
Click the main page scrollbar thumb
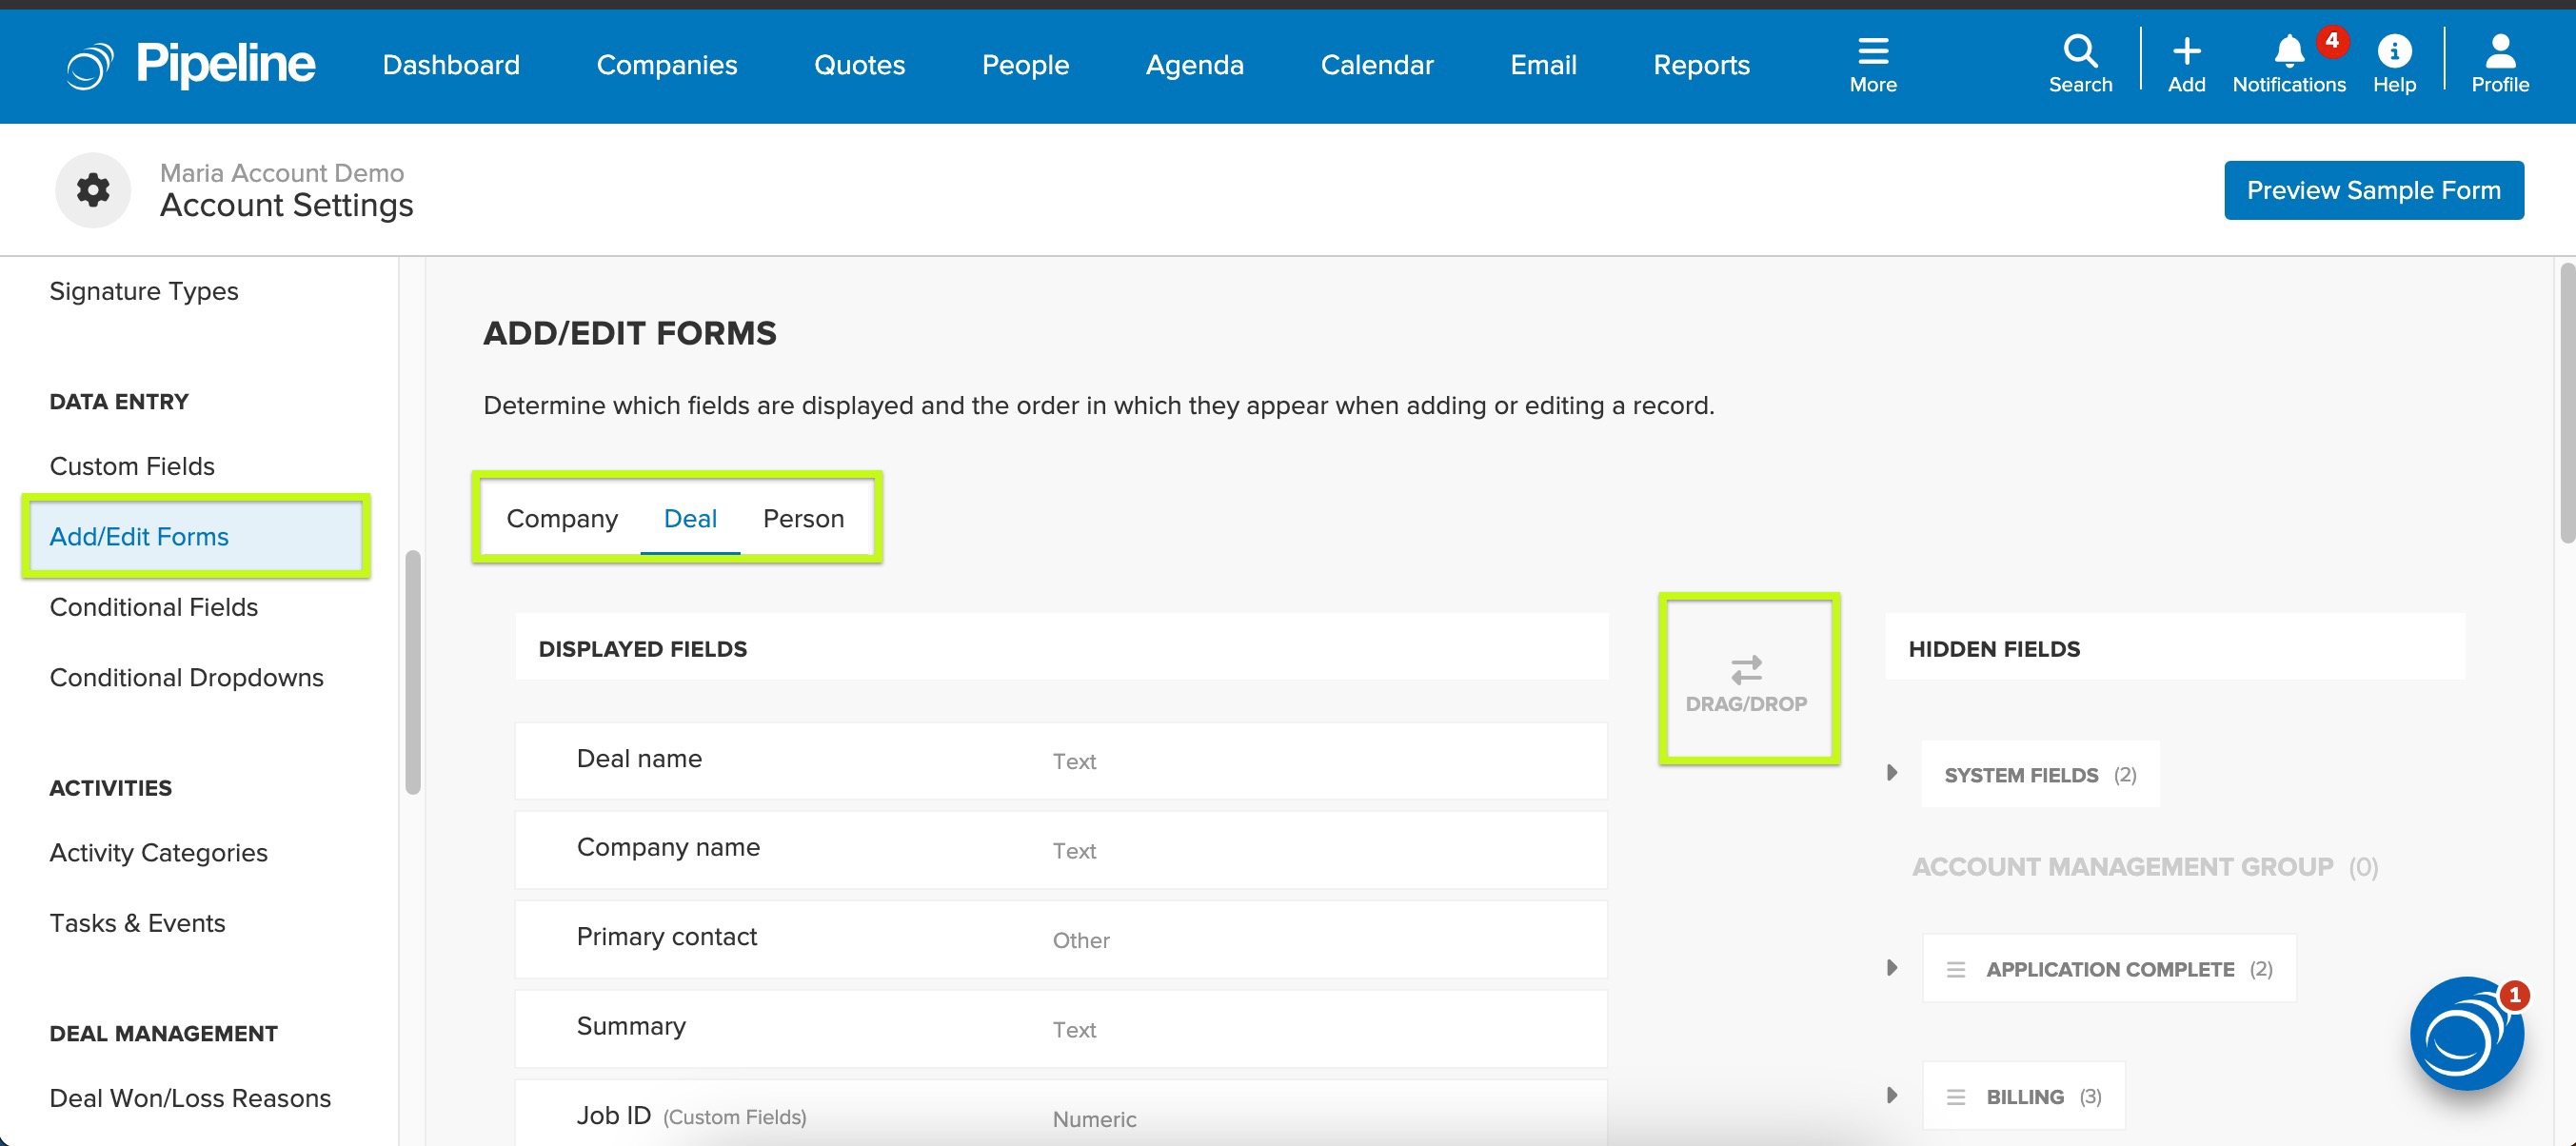click(2567, 402)
